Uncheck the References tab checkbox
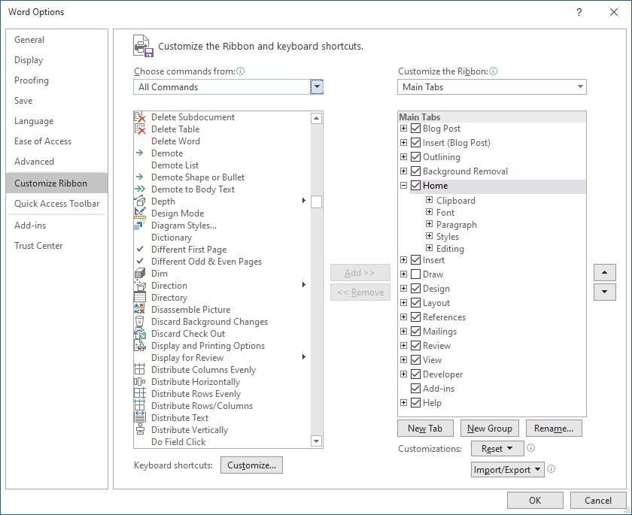The image size is (632, 515). pyautogui.click(x=415, y=317)
